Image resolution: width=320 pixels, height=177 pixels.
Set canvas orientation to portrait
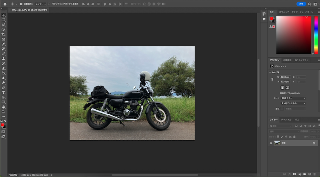[x=282, y=87]
